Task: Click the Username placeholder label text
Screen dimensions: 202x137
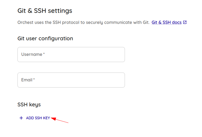Action: (x=32, y=54)
